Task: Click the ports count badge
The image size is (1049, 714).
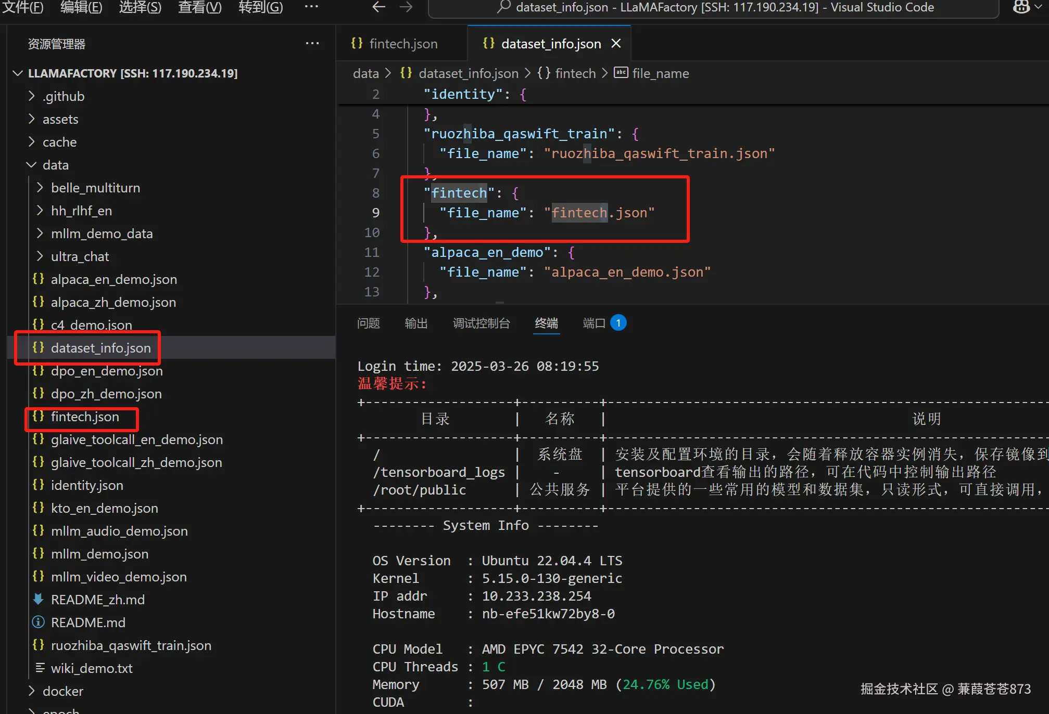Action: [x=618, y=323]
